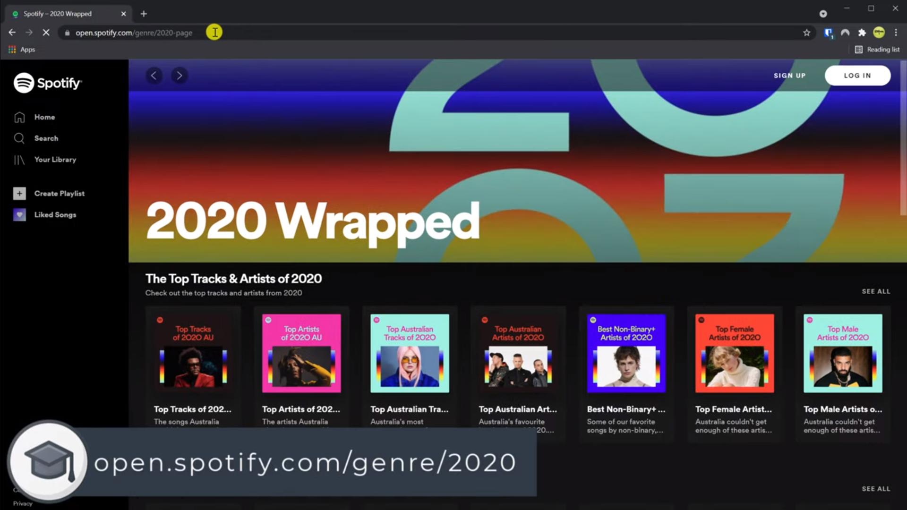Reload the page with the refresh icon

(46, 32)
